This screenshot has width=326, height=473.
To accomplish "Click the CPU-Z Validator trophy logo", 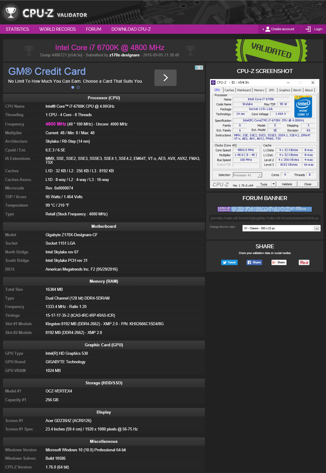I will (x=11, y=13).
